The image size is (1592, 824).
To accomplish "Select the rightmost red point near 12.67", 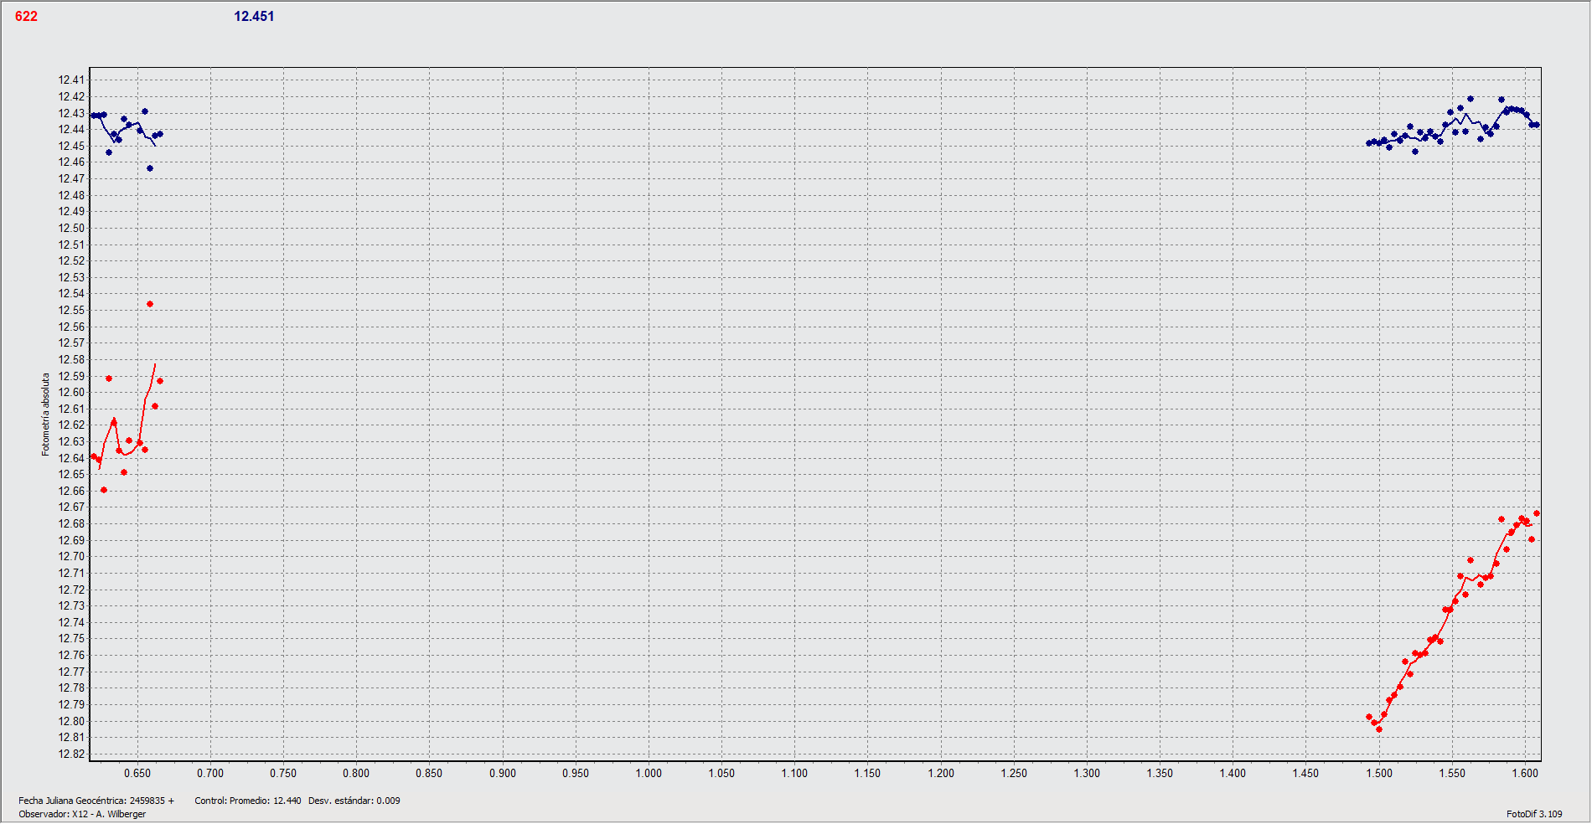I will click(x=1537, y=513).
